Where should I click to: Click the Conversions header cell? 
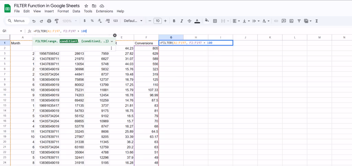coord(146,43)
